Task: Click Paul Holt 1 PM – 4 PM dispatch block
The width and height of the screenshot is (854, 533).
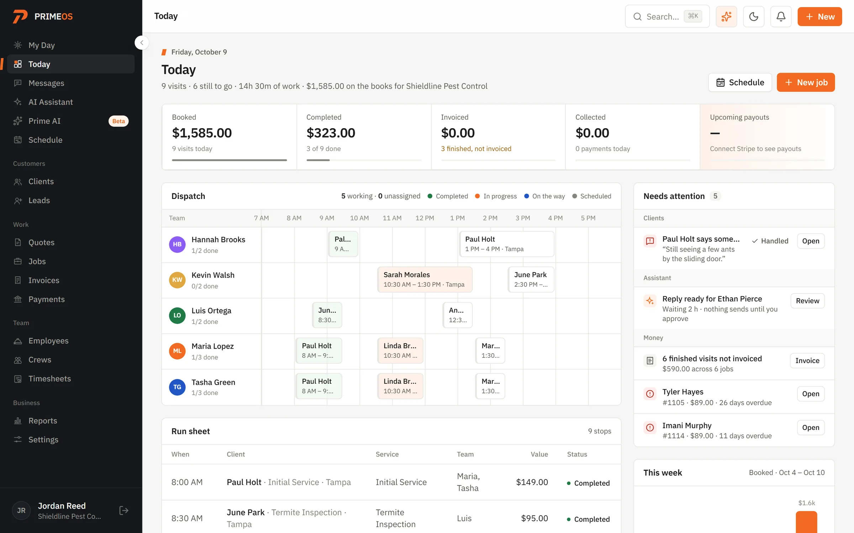Action: click(x=507, y=244)
